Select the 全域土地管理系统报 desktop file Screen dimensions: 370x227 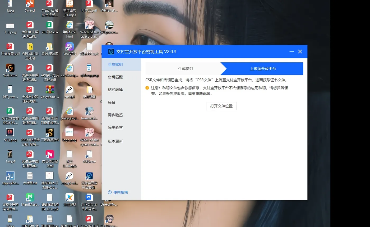pos(30,95)
